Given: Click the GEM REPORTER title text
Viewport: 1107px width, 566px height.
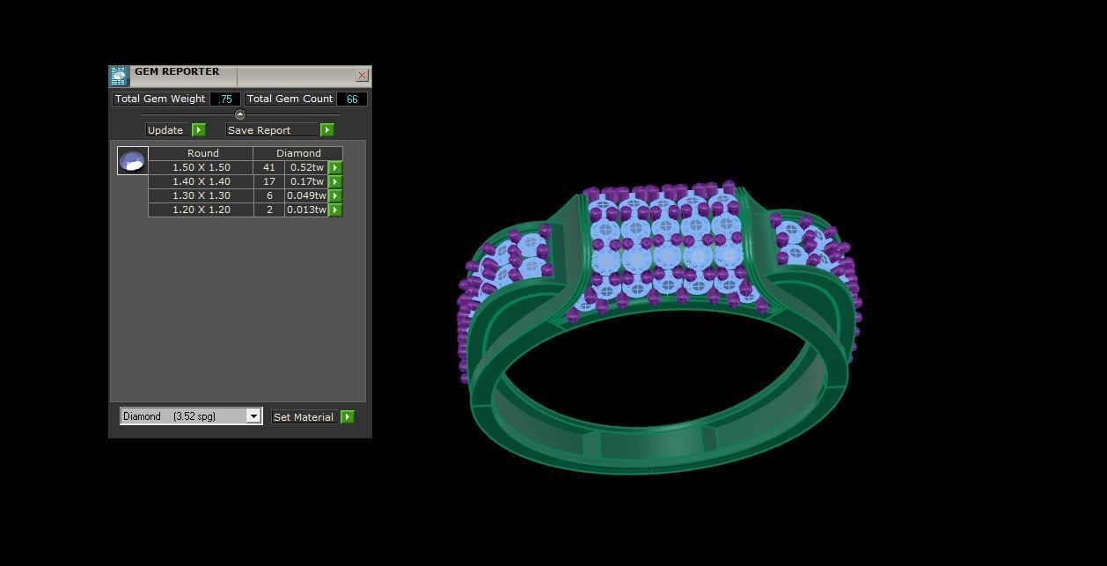Looking at the screenshot, I should click(x=177, y=72).
